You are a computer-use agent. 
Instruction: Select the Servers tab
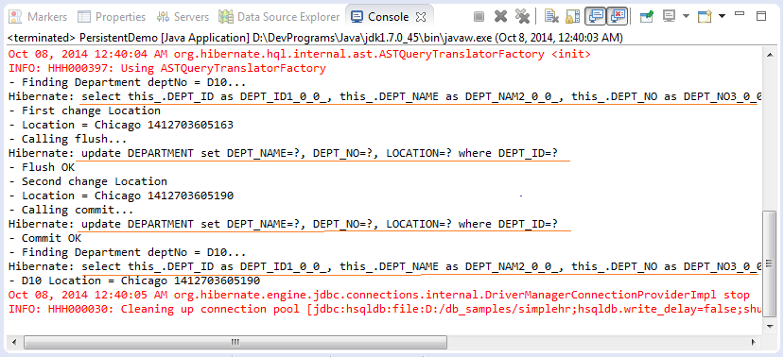[183, 17]
